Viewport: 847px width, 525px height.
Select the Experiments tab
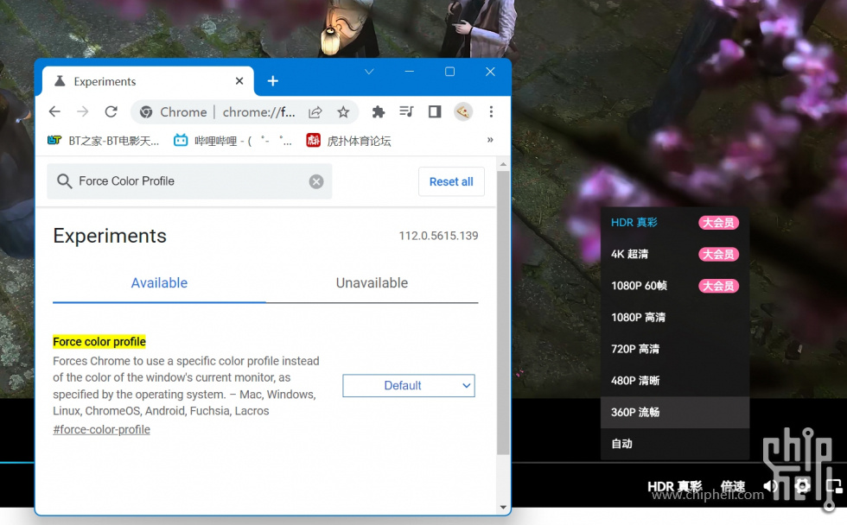coord(148,81)
